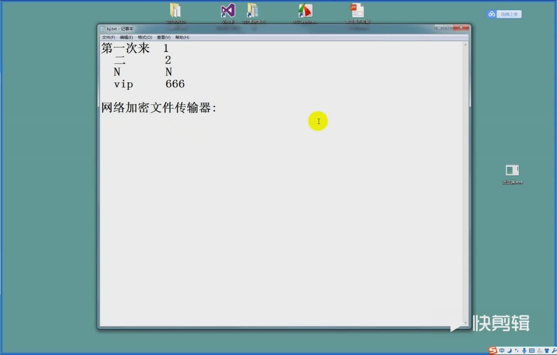557x355 pixels.
Task: Toggle the half/full-width moon icon on IME bar
Action: (x=510, y=350)
